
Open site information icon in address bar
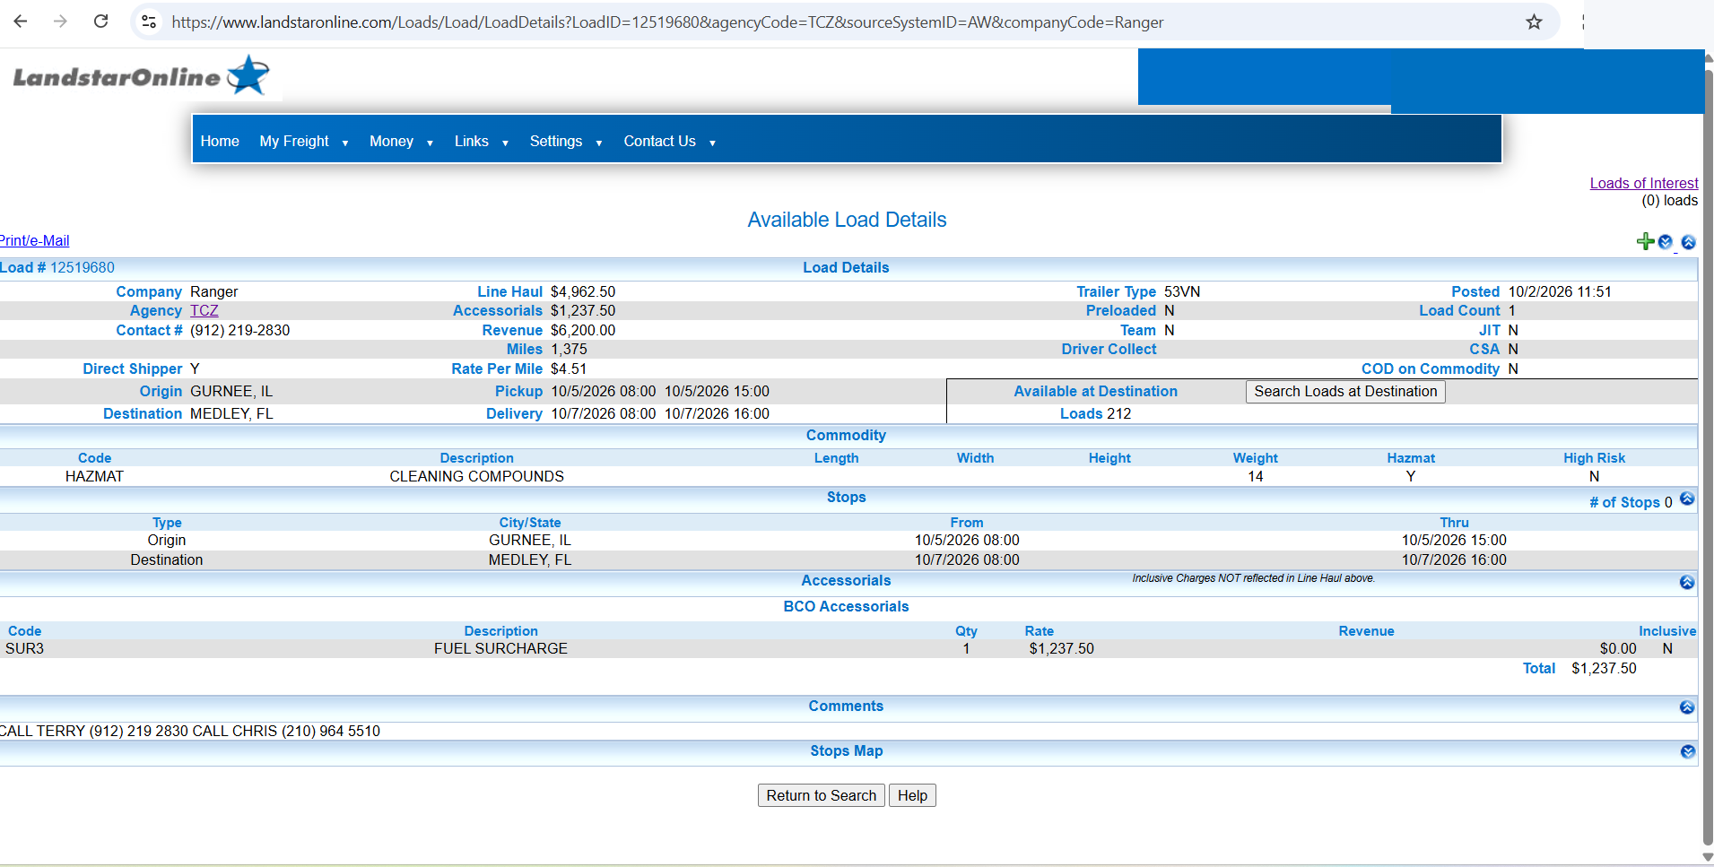[149, 22]
